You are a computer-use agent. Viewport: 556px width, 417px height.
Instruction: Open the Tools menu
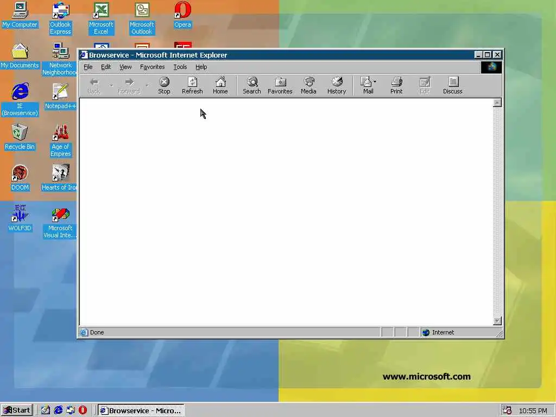pos(180,67)
